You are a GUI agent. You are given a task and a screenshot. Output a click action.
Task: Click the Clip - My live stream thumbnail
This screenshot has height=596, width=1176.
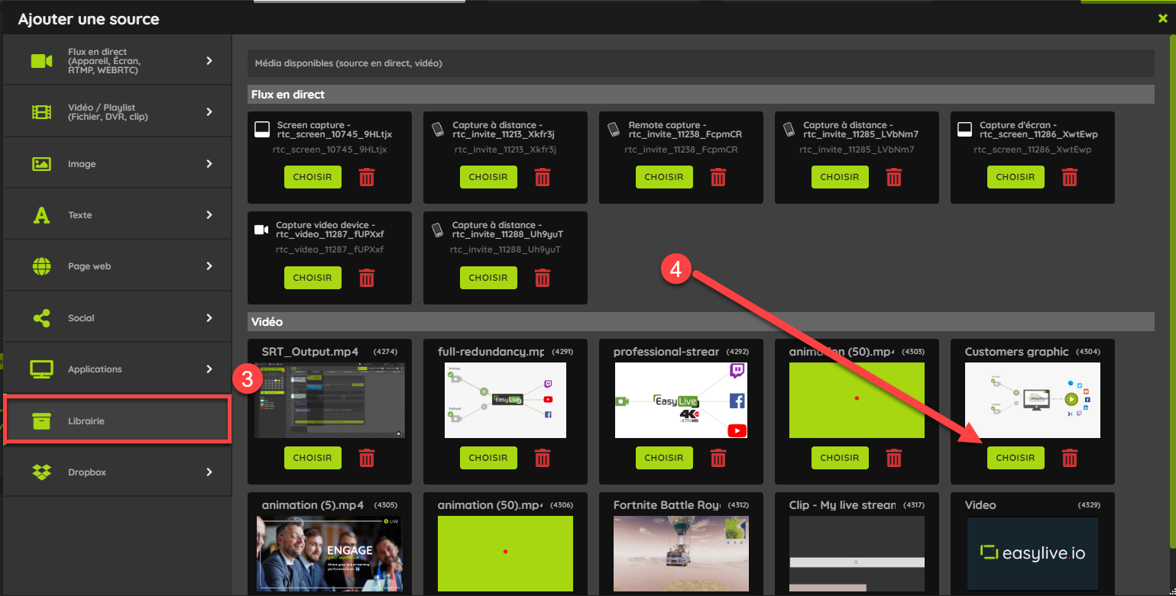[857, 555]
